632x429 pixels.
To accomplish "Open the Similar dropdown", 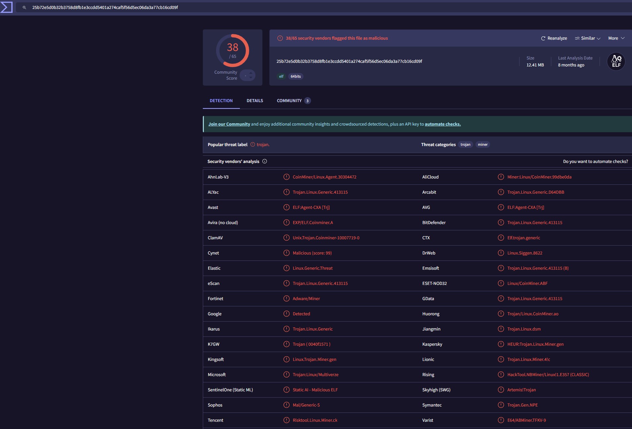I will [588, 38].
